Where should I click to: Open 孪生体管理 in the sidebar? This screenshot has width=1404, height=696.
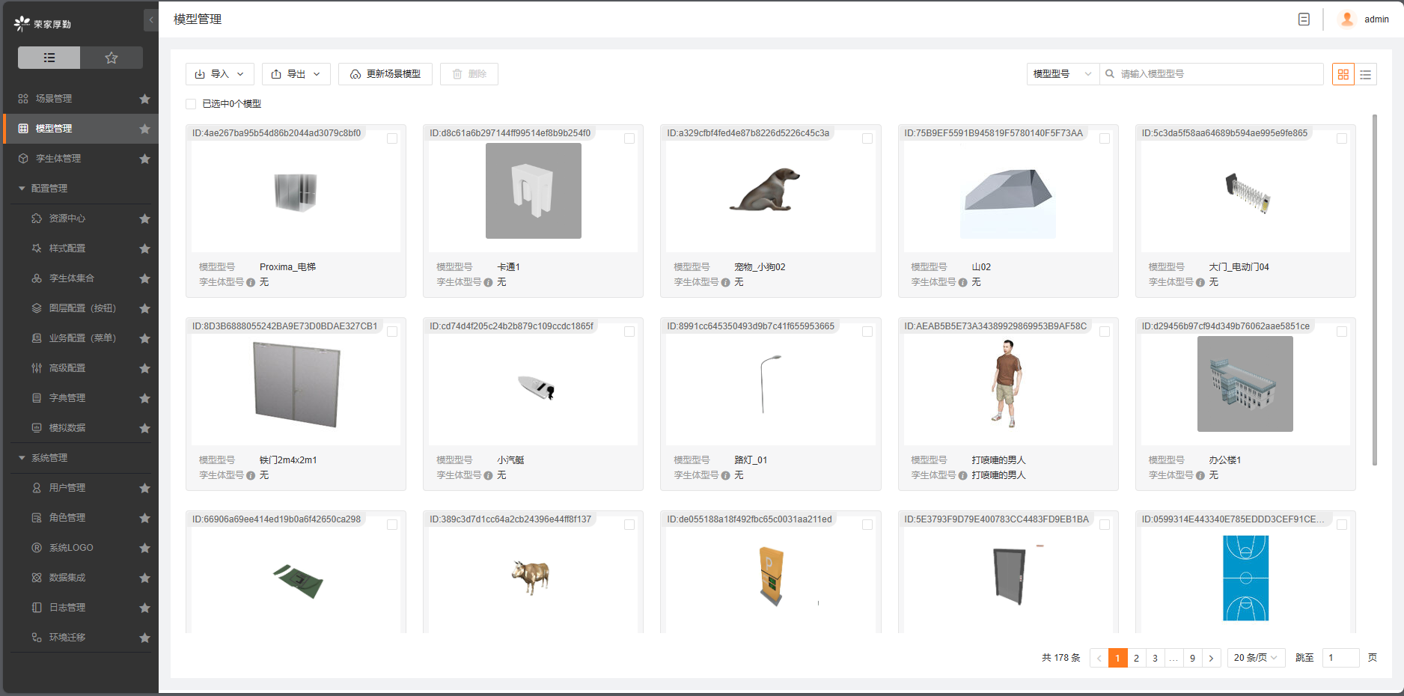tap(58, 159)
